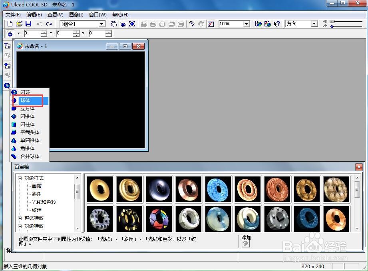
Task: Click the Edit graphics tool in left toolbar
Action: (x=7, y=75)
